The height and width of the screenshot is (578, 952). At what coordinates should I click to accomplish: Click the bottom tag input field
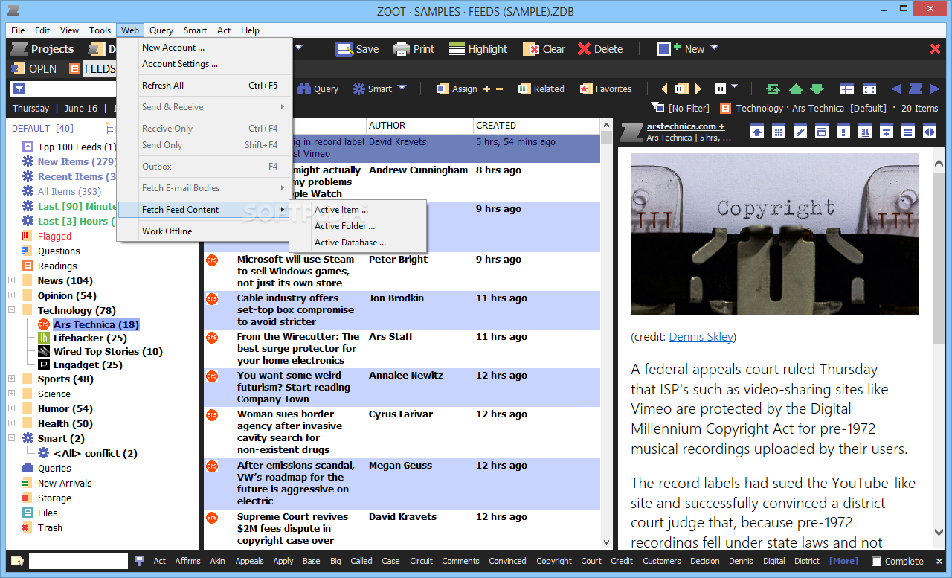click(78, 561)
